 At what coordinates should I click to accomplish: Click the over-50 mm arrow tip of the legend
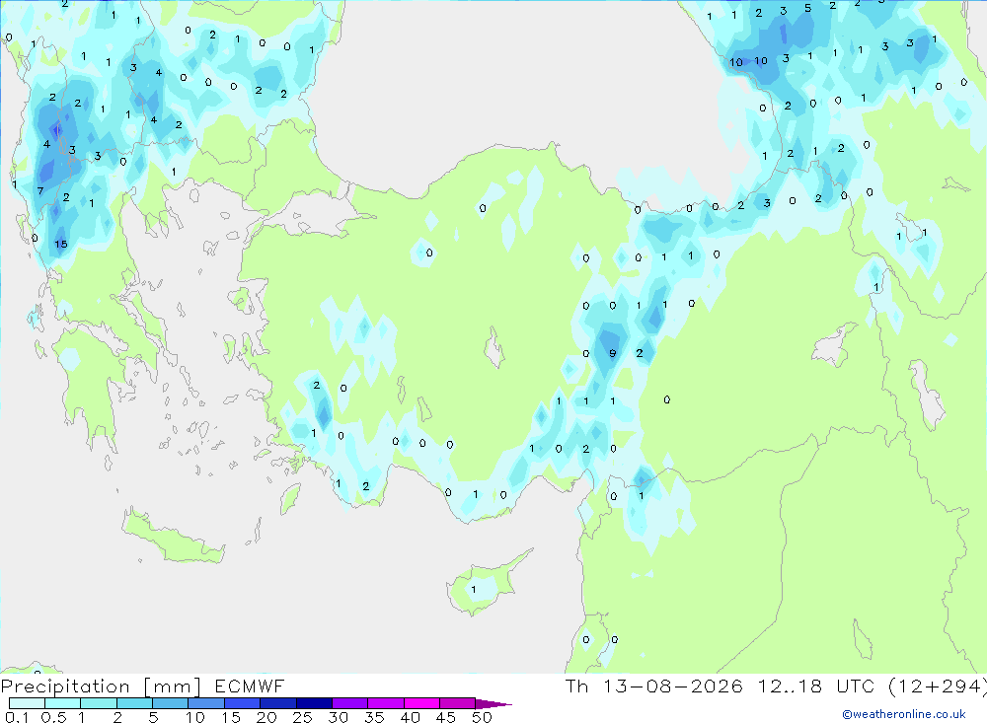point(493,704)
